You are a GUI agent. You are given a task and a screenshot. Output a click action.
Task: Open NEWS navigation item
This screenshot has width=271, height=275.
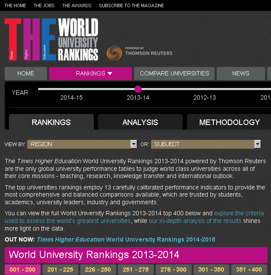pos(241,73)
